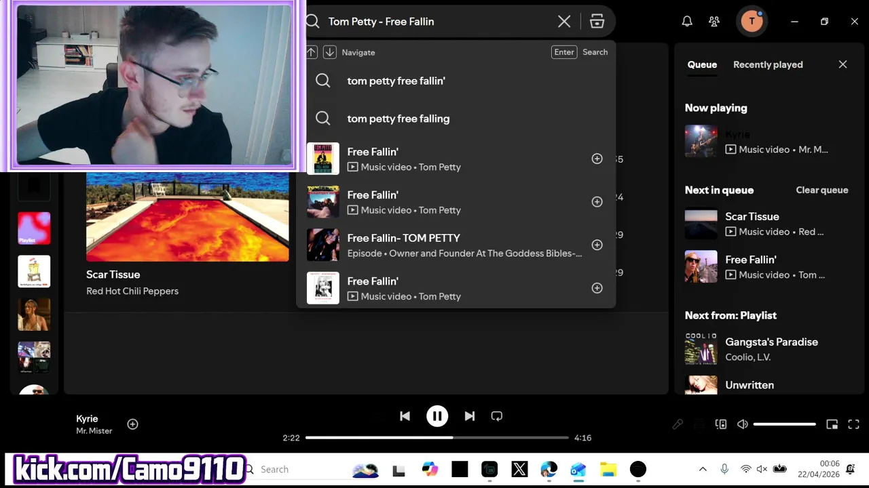Open the Friend Activity people icon
The width and height of the screenshot is (869, 488).
[x=714, y=22]
